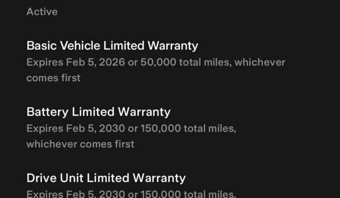
Task: Tap the Battery warranty expiry line
Action: coord(131,128)
